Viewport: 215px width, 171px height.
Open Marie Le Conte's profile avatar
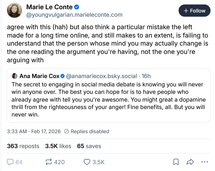[x=14, y=10]
